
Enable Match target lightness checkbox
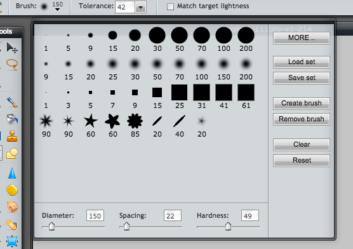click(x=170, y=7)
